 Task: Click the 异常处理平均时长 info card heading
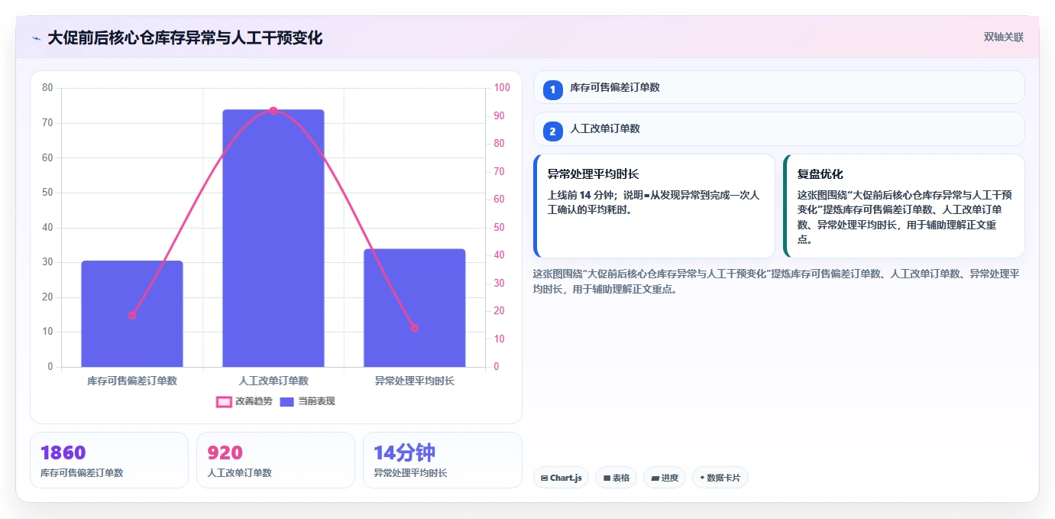point(594,174)
